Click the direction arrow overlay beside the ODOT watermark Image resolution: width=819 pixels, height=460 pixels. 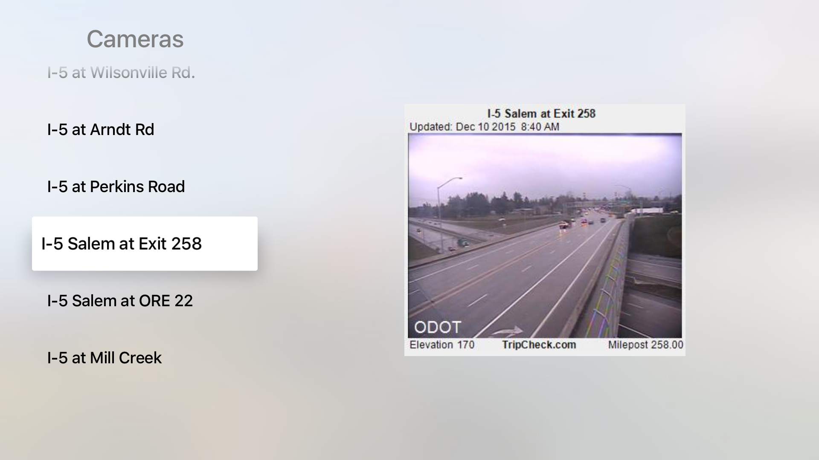pos(506,331)
